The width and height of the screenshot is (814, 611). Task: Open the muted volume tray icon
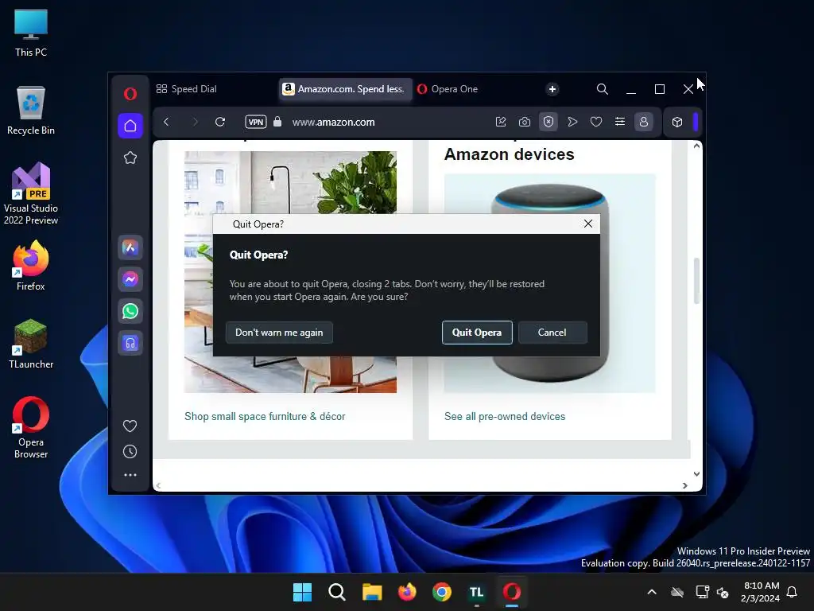(x=723, y=592)
